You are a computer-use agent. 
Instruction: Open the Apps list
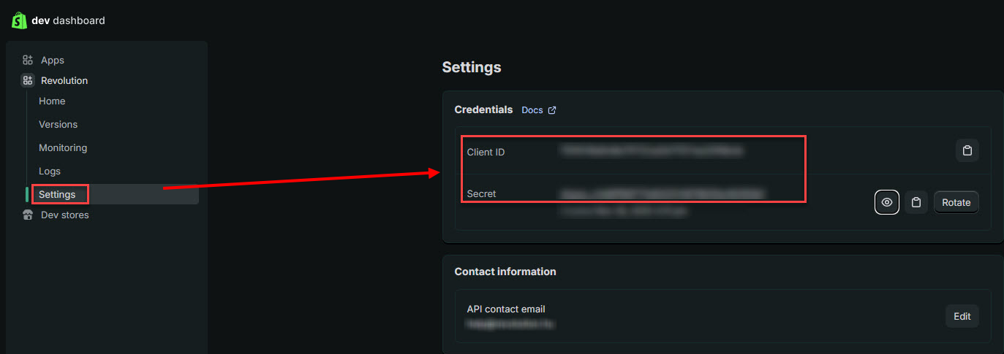tap(53, 60)
